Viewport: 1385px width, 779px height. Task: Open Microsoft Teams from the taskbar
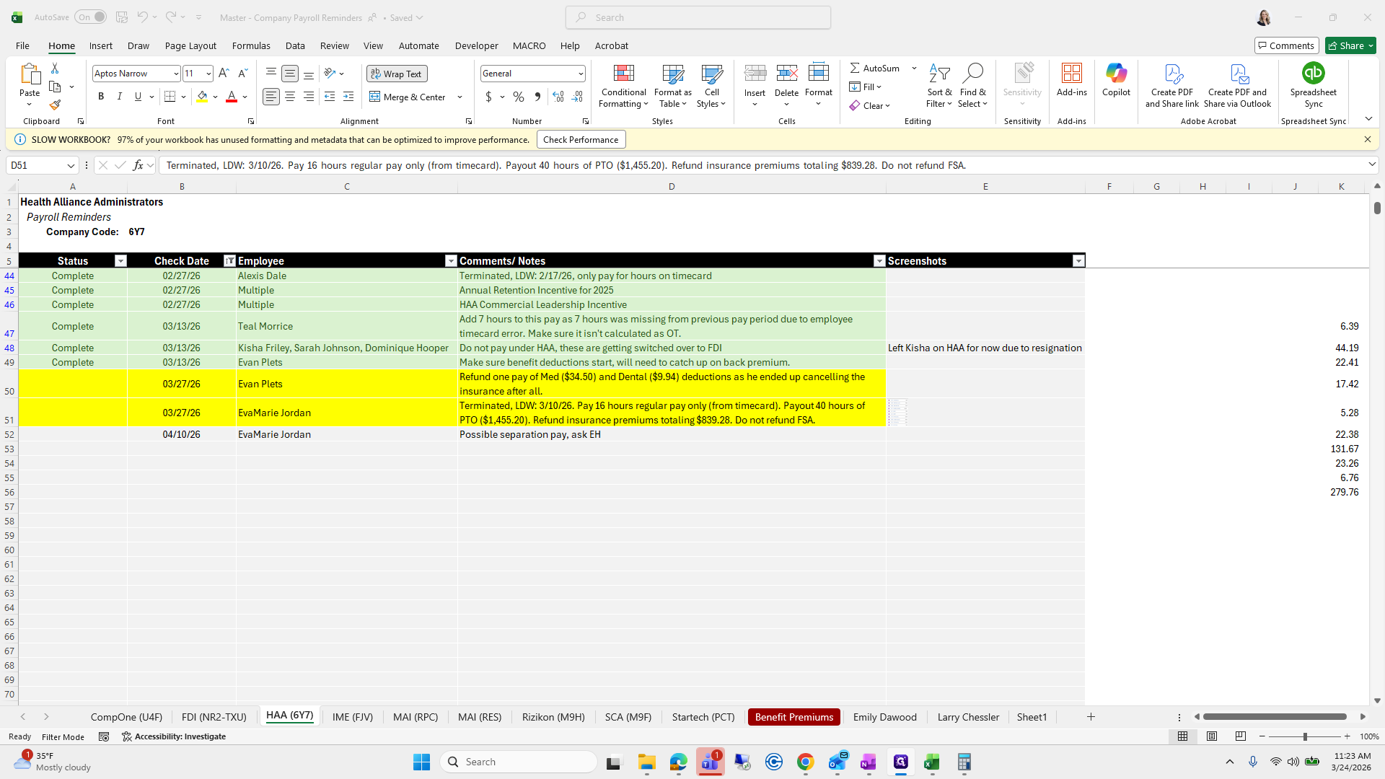tap(710, 762)
